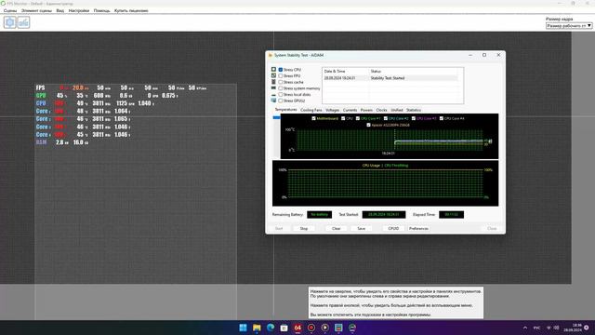Enable the Stress GPU(s) checkbox
This screenshot has height=335, width=595.
pos(281,100)
